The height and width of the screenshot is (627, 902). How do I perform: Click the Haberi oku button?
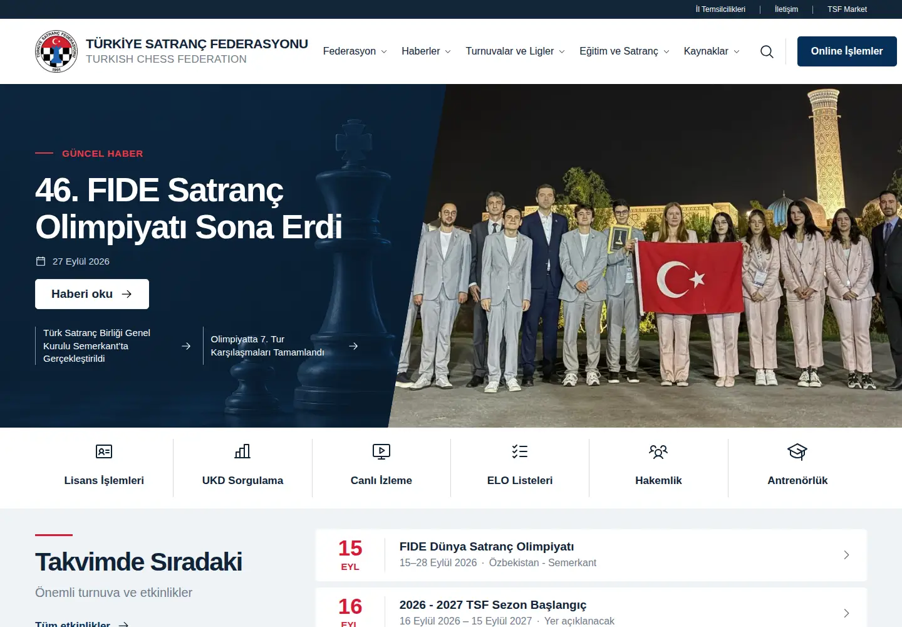(92, 294)
